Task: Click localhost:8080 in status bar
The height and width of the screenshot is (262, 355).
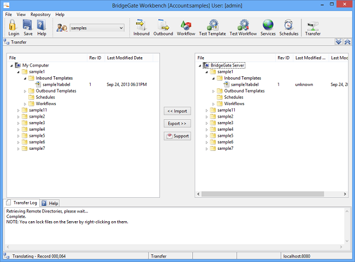Action: click(297, 256)
